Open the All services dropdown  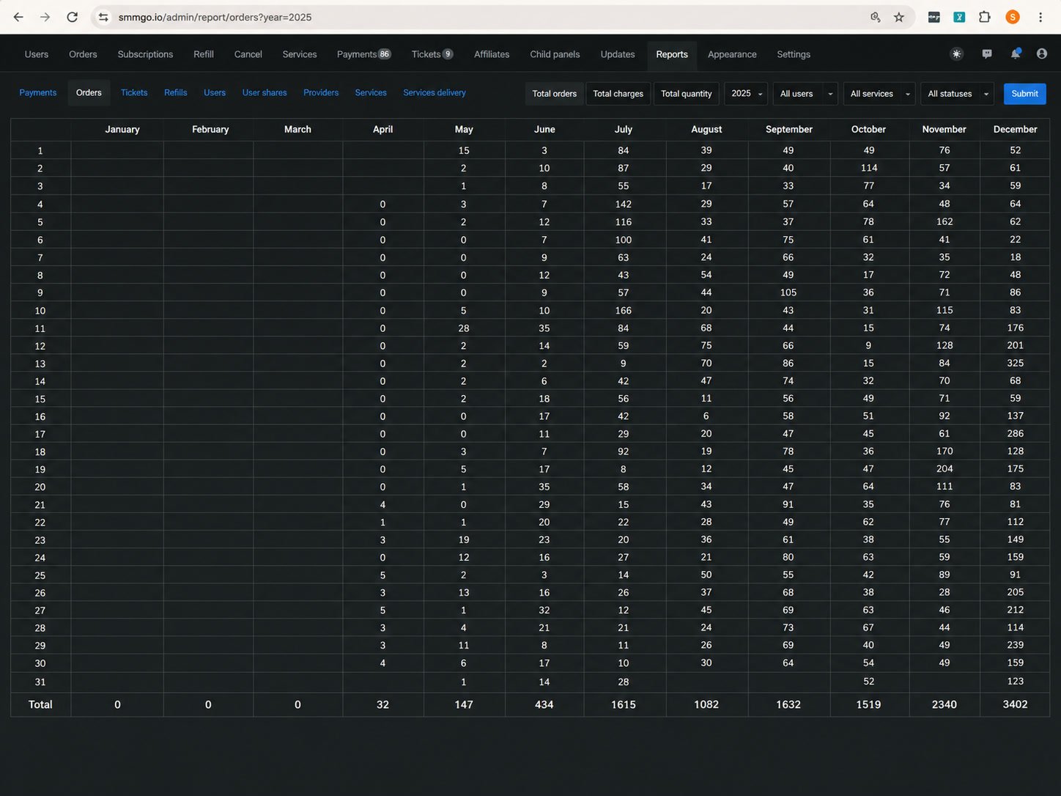[879, 94]
